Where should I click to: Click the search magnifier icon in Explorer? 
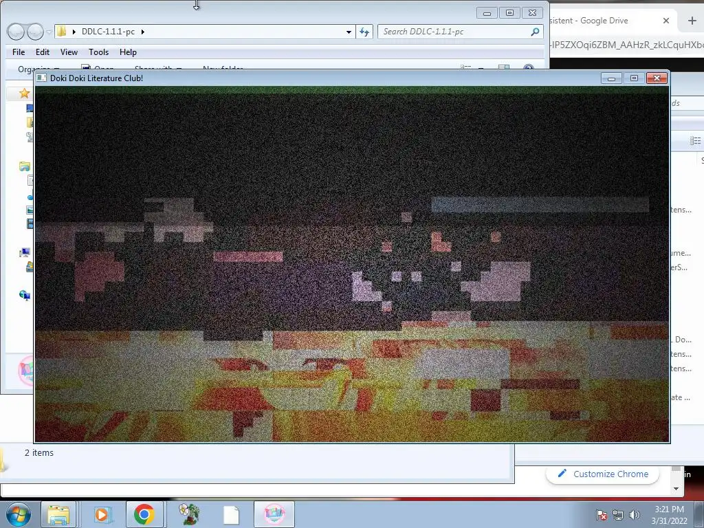[x=535, y=32]
